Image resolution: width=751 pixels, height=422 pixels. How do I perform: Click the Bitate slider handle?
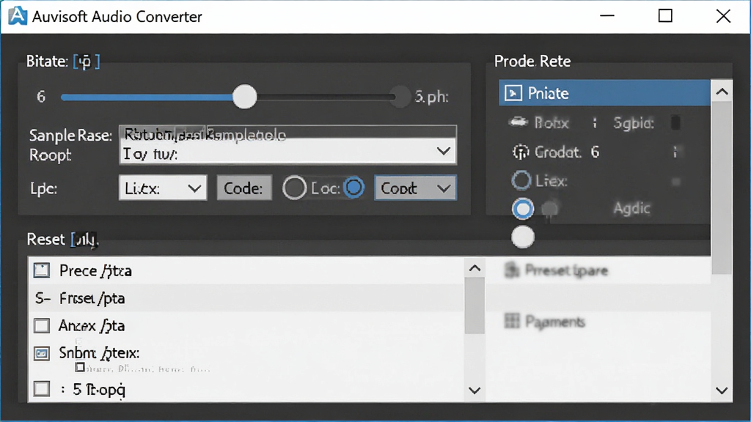245,97
